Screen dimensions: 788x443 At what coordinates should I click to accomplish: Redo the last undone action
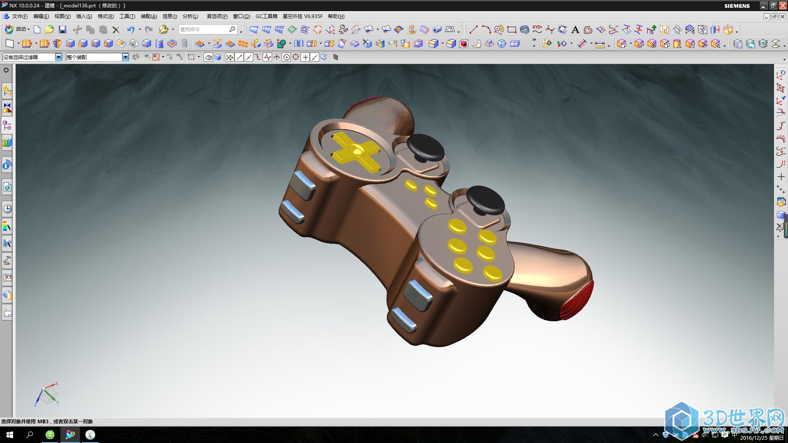(149, 29)
